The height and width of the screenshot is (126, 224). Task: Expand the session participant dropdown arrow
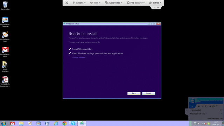point(206,114)
